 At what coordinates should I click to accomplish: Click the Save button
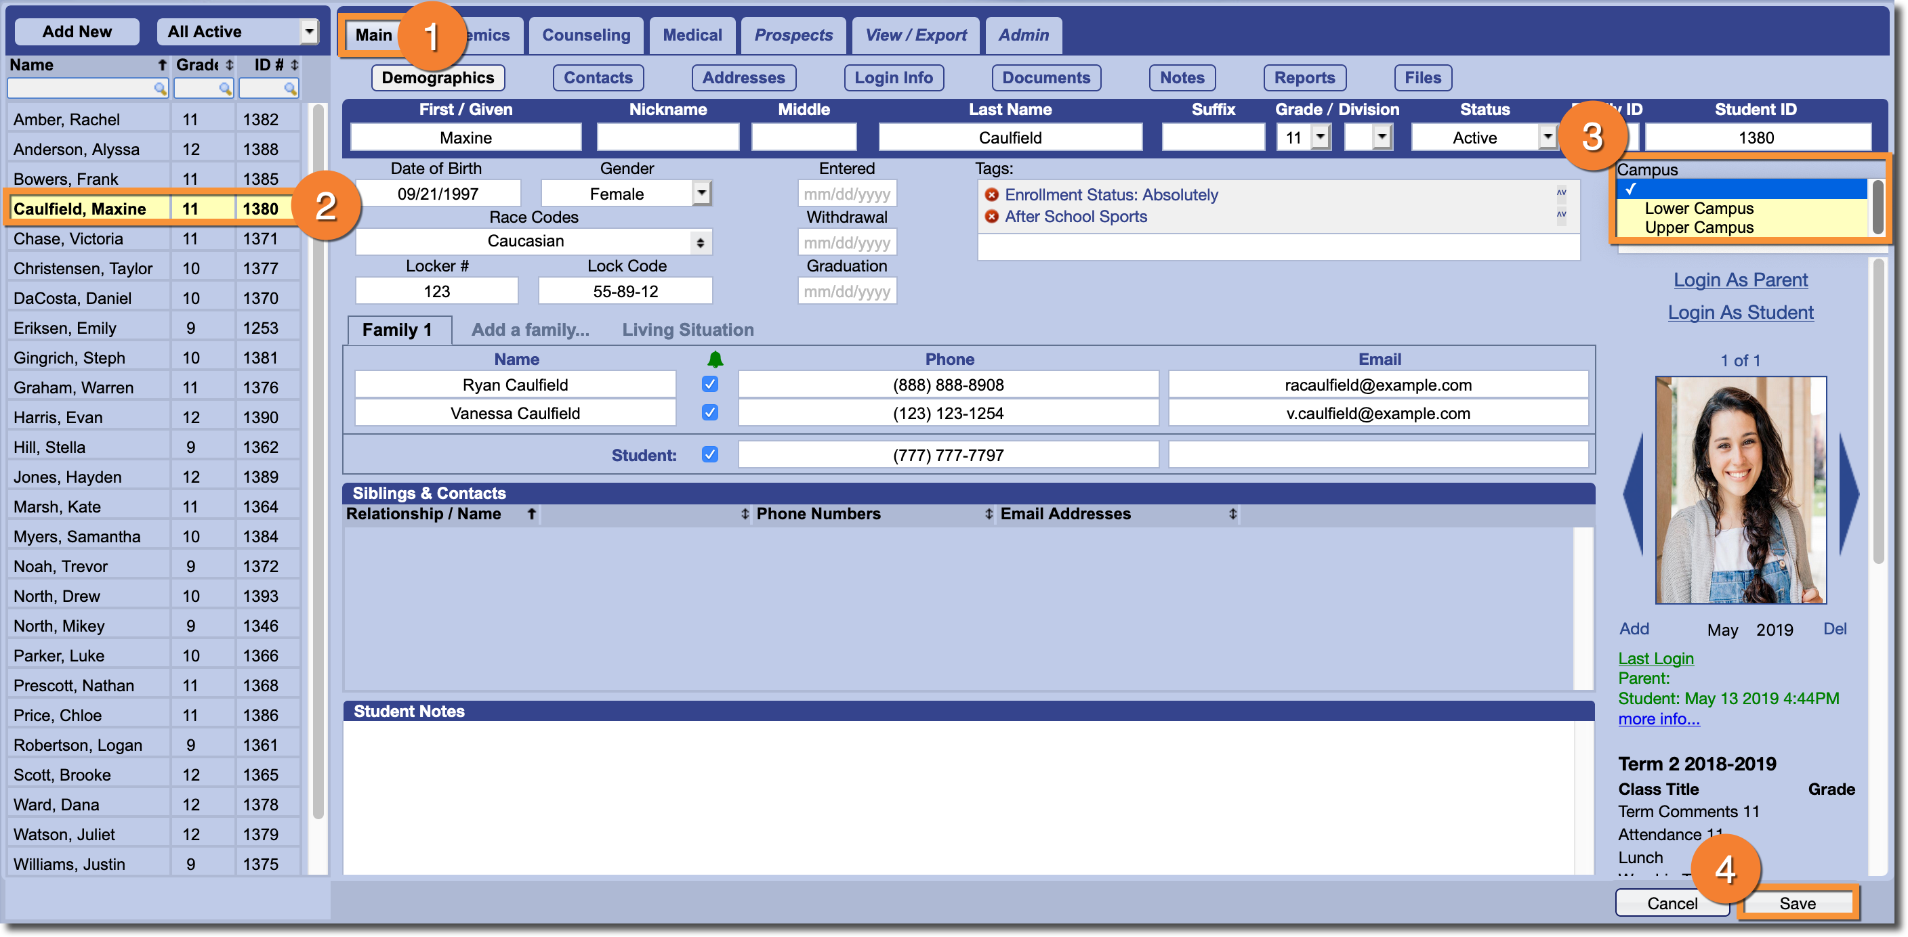click(1797, 903)
